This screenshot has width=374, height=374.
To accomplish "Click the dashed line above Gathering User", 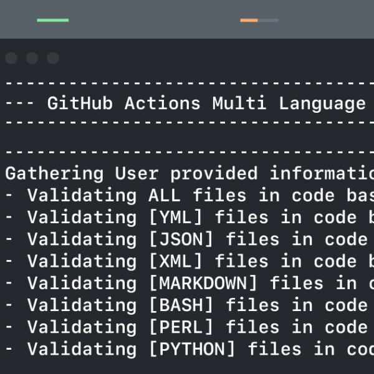I will (x=187, y=152).
